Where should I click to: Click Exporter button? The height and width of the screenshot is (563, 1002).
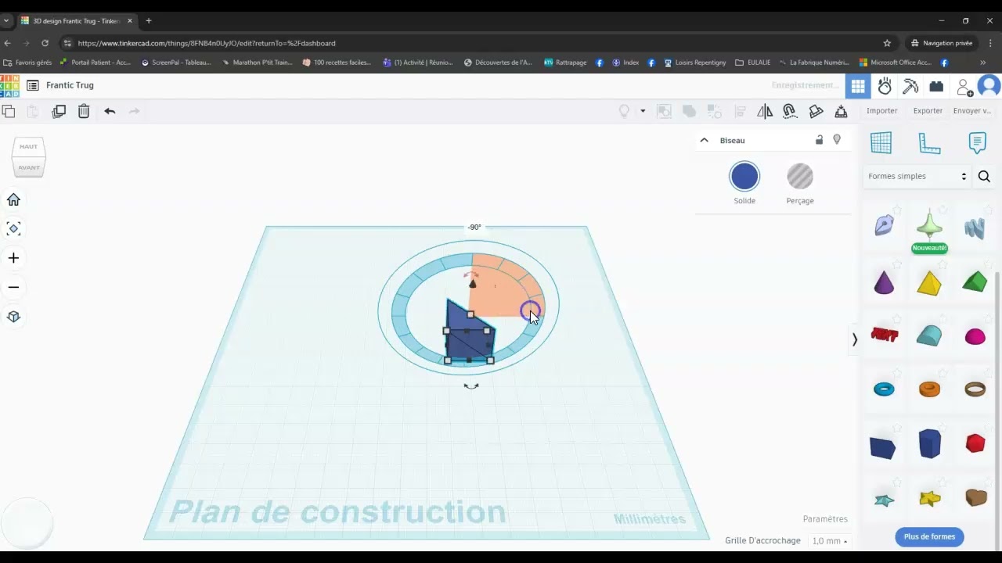click(928, 111)
